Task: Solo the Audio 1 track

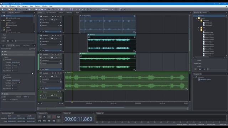Action: point(56,17)
